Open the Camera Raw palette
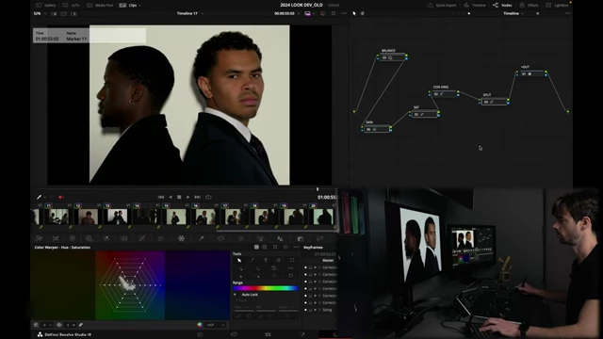This screenshot has width=603, height=339. pos(39,238)
